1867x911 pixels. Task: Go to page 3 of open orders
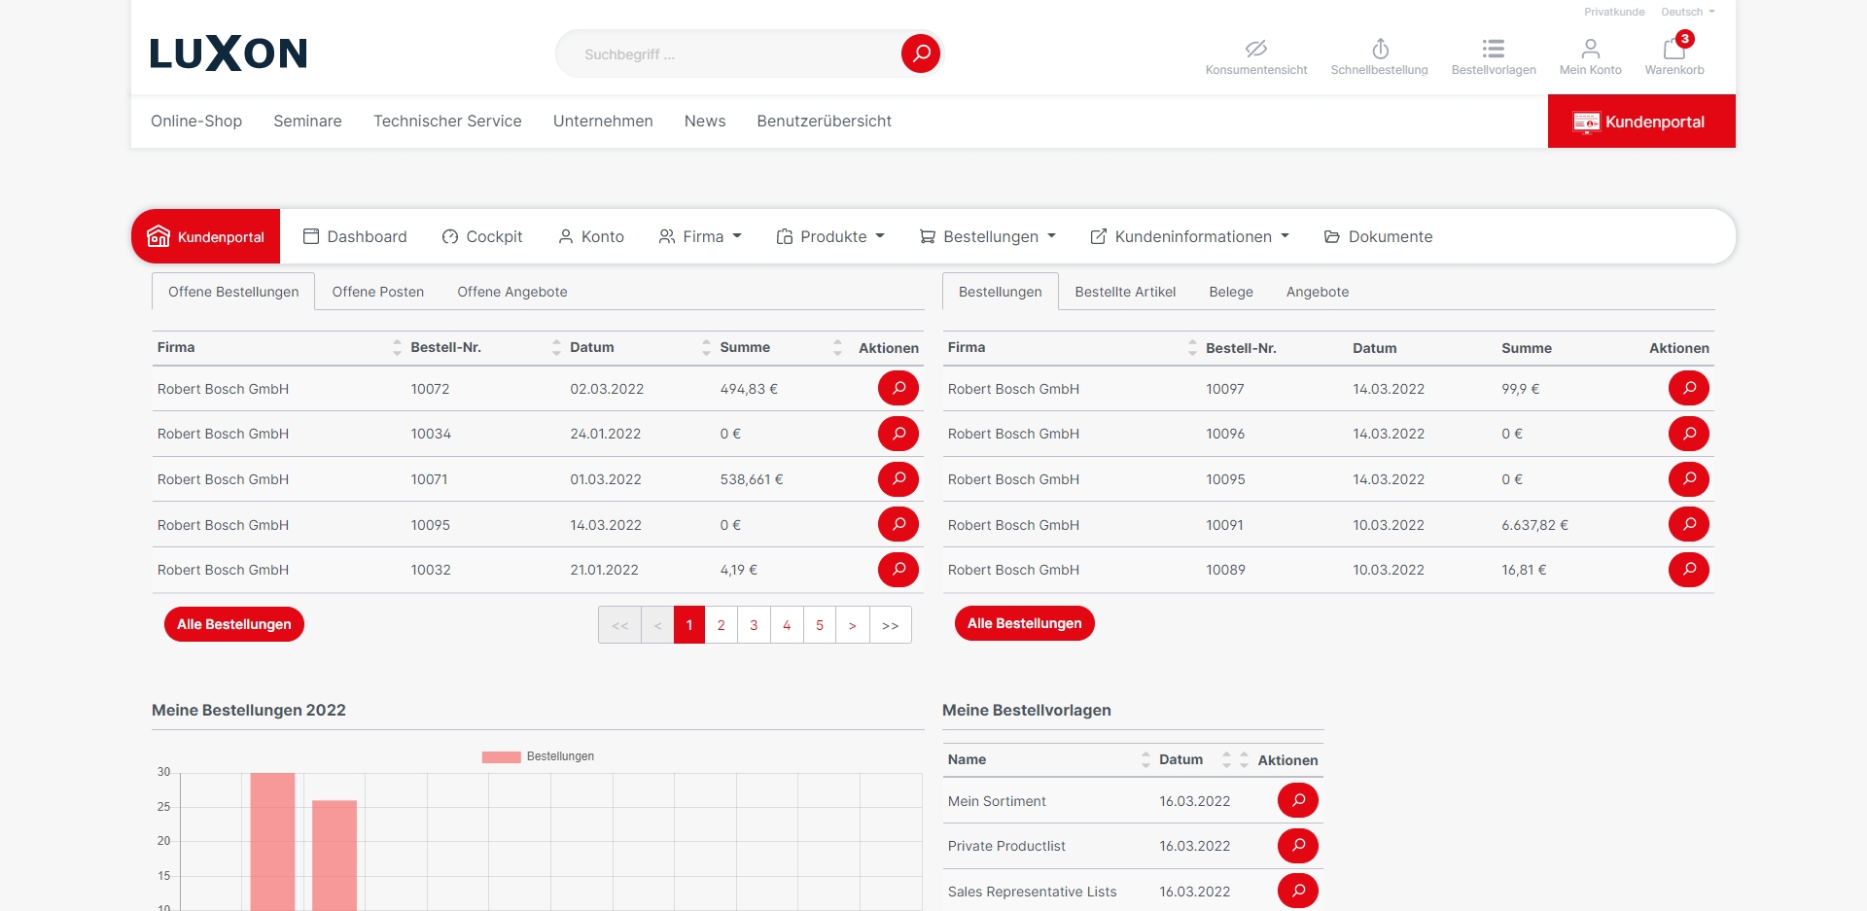point(754,625)
